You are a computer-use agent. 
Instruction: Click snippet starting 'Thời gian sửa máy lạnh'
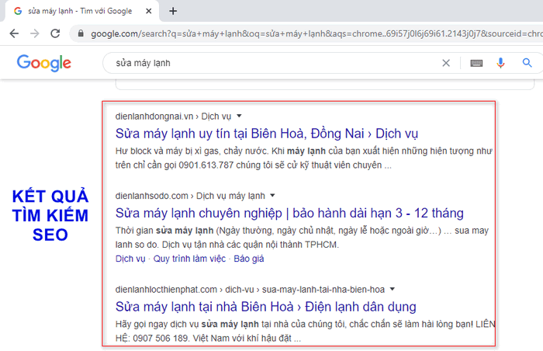coord(302,238)
